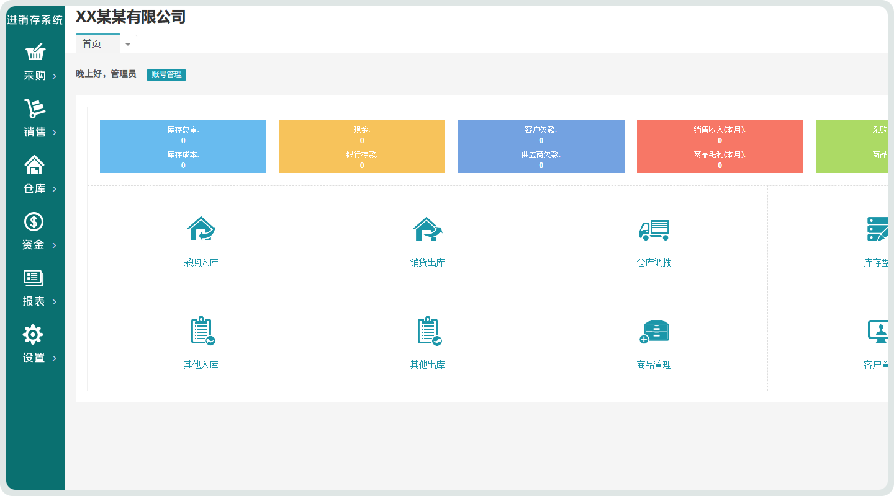Click the 其他出库 clipboard icon

click(x=428, y=331)
